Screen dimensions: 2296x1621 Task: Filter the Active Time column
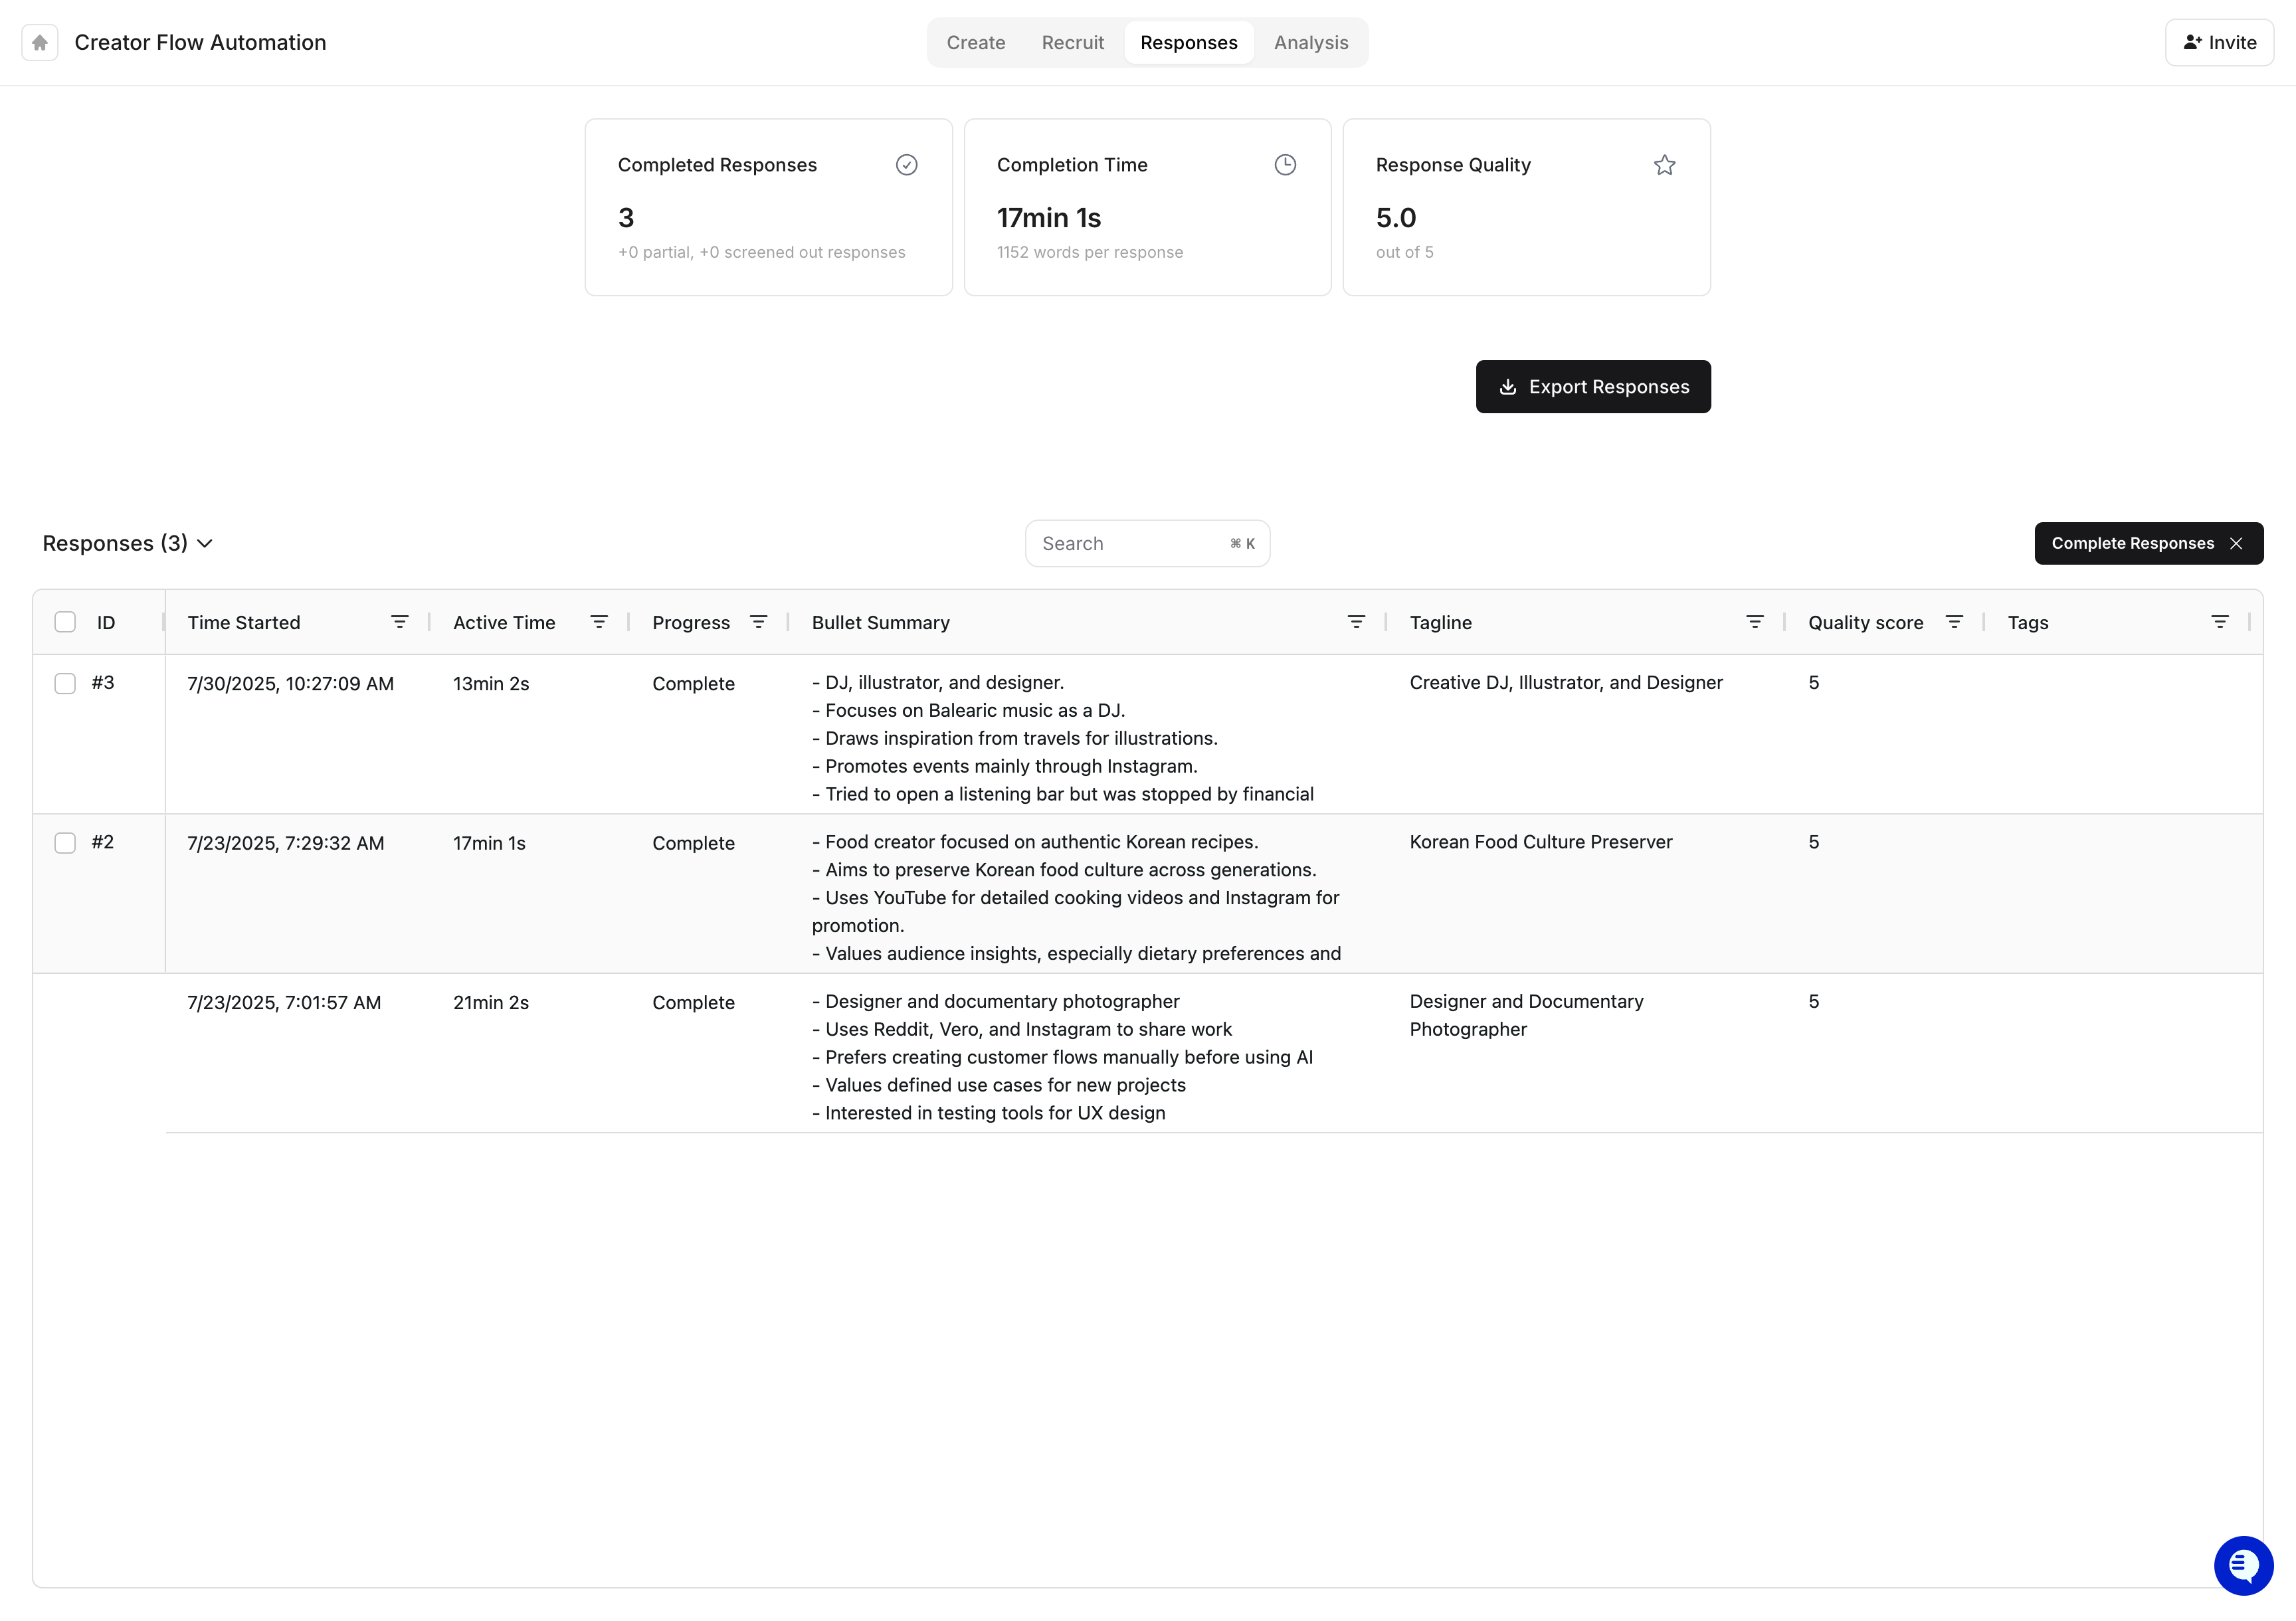(x=598, y=622)
